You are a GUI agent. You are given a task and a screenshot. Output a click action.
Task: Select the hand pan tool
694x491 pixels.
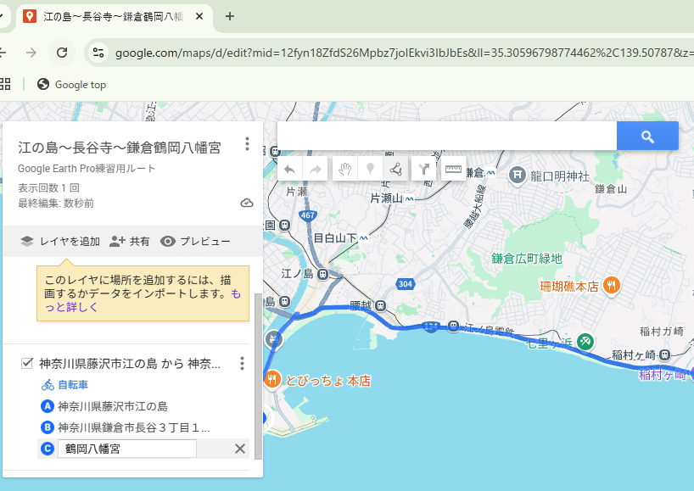tap(344, 169)
